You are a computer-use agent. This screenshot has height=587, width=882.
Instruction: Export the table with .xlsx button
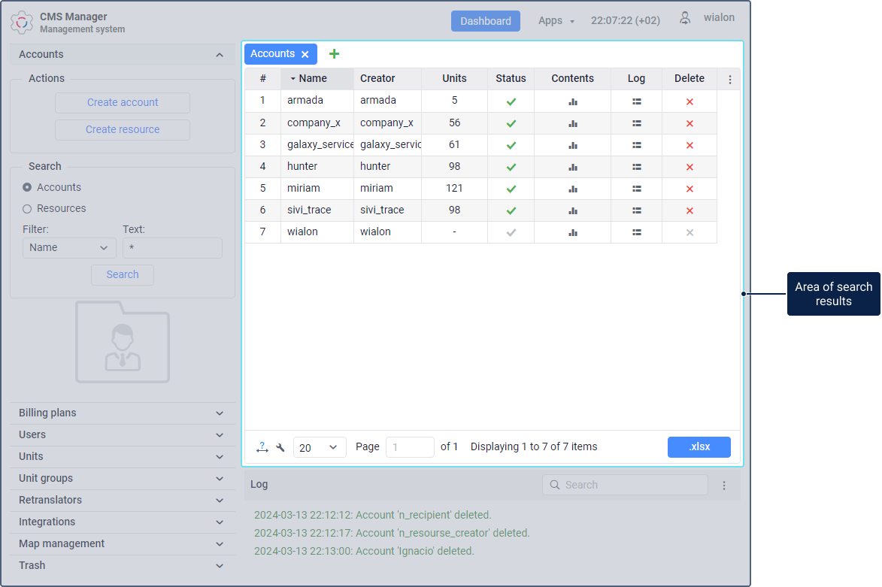coord(699,447)
